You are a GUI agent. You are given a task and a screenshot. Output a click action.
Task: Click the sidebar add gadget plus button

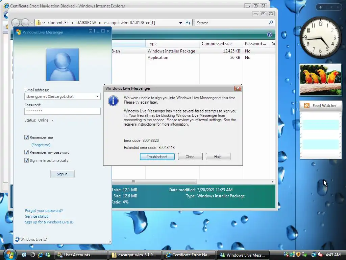point(321,7)
